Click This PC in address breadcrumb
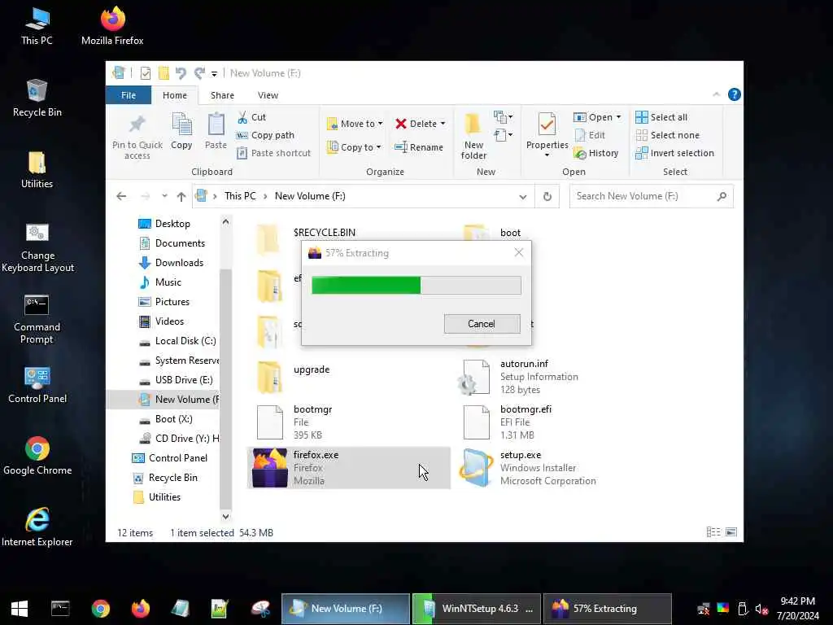Viewport: 833px width, 625px height. [240, 196]
